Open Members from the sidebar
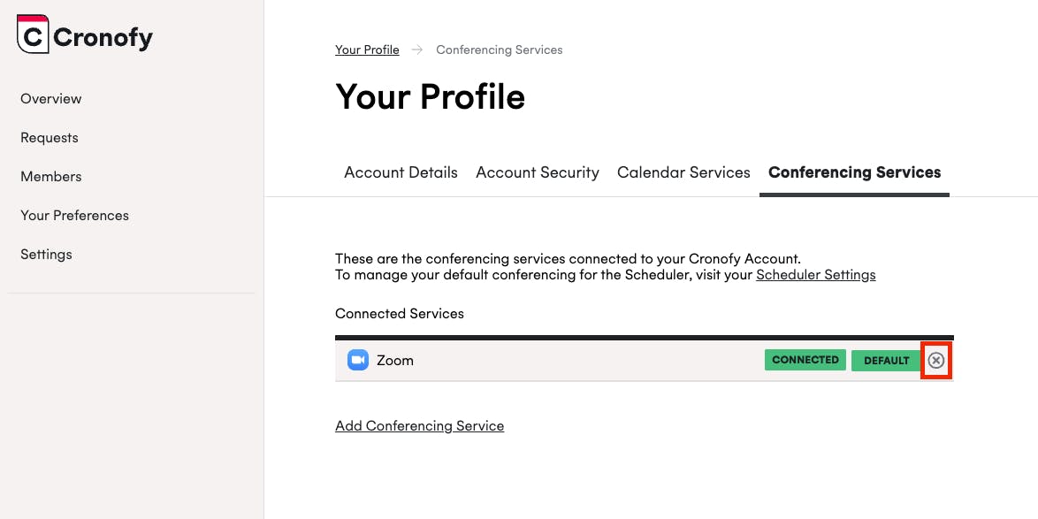Image resolution: width=1038 pixels, height=519 pixels. point(51,176)
